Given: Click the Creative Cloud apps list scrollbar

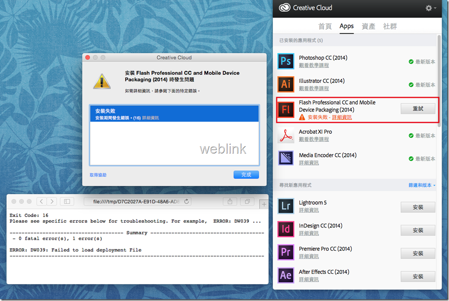Looking at the screenshot, I should (x=439, y=80).
